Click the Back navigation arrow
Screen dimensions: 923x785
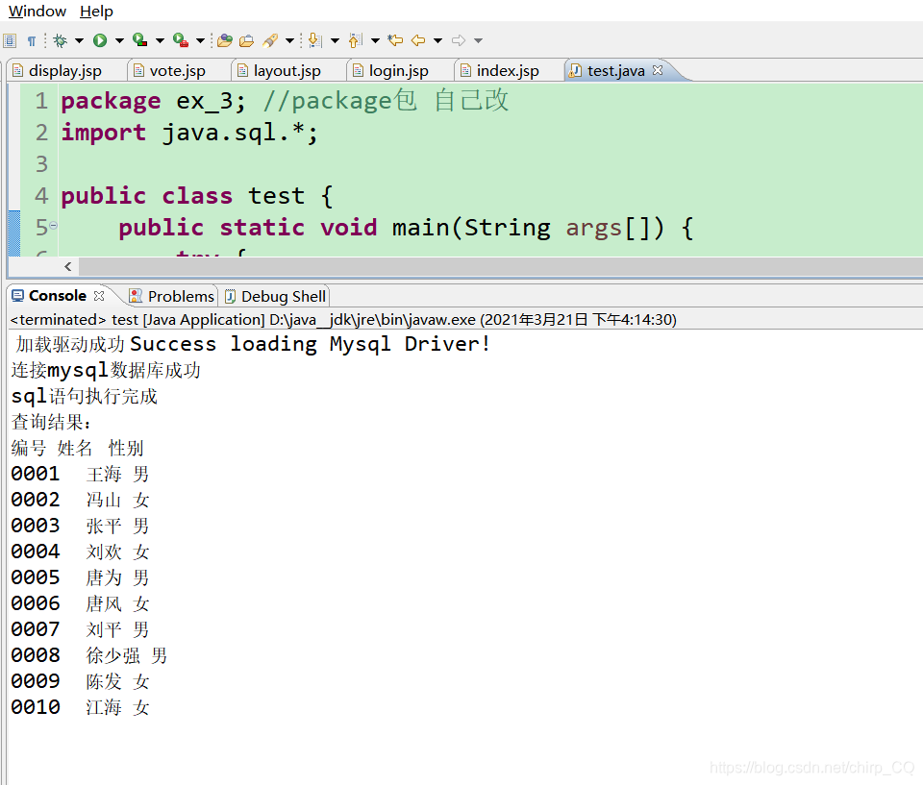[418, 40]
